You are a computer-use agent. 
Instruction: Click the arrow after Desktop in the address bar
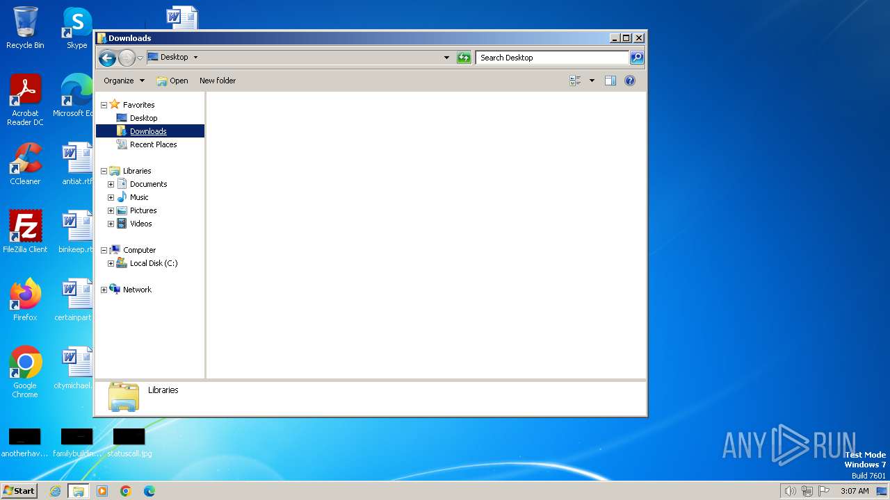(195, 58)
